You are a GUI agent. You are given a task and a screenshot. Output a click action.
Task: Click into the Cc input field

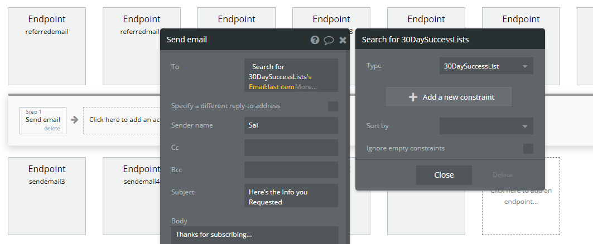(291, 148)
